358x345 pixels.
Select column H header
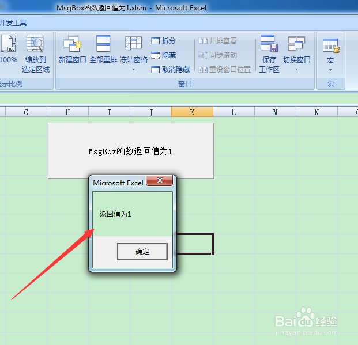[67, 112]
